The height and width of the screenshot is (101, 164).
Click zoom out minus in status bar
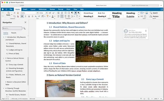152,99
